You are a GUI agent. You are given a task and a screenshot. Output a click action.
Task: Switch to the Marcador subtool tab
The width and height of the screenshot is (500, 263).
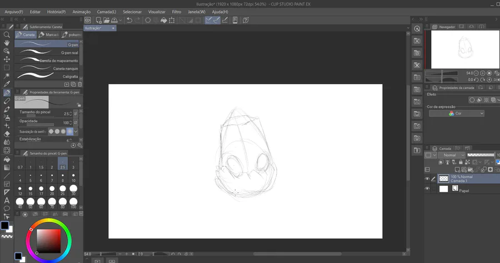click(x=49, y=34)
